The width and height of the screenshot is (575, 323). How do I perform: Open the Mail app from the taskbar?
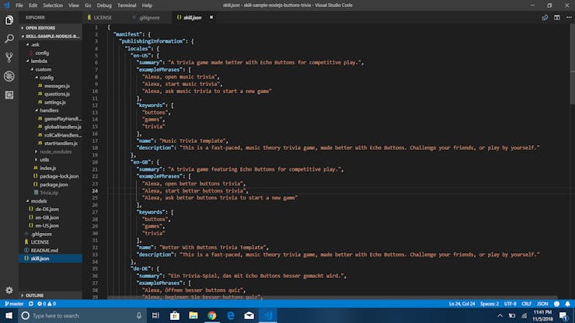[249, 315]
